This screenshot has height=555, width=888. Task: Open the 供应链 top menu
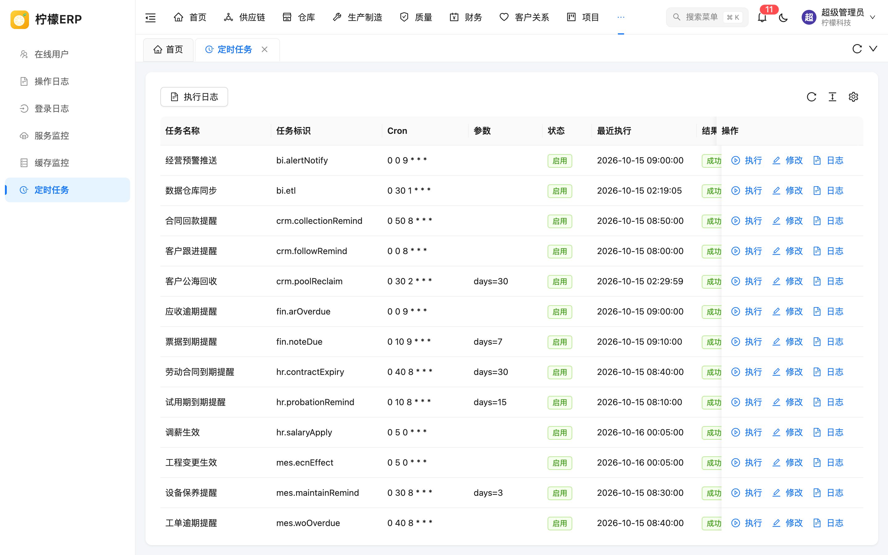click(x=245, y=17)
